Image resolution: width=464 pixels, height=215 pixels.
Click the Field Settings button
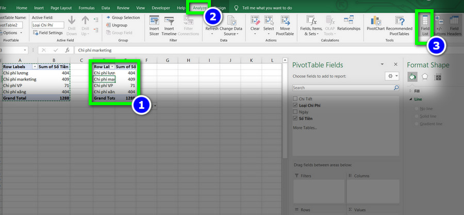pos(48,33)
